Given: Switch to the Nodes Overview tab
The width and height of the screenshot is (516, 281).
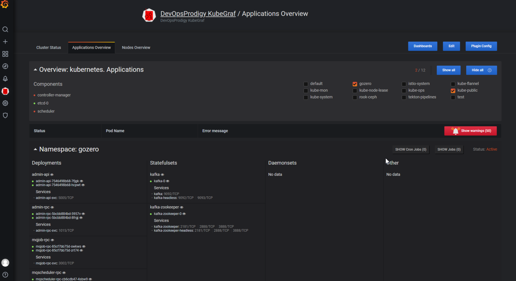Looking at the screenshot, I should (x=136, y=48).
